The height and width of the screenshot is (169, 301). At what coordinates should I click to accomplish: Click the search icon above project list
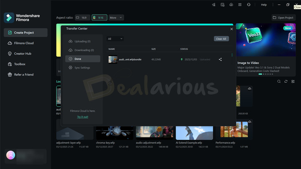point(279,81)
